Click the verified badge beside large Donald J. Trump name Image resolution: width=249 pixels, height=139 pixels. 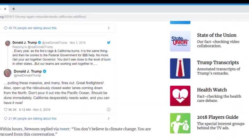[x=45, y=71]
